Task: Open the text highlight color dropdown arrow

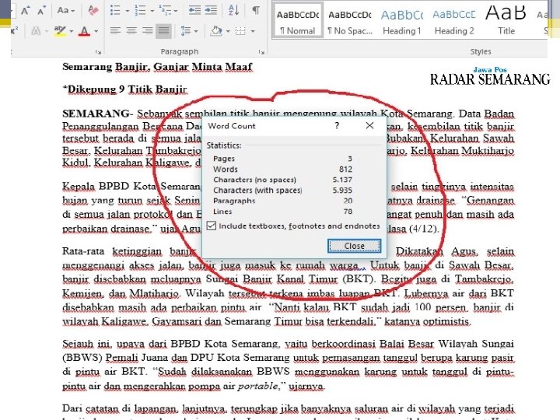Action: tap(71, 32)
